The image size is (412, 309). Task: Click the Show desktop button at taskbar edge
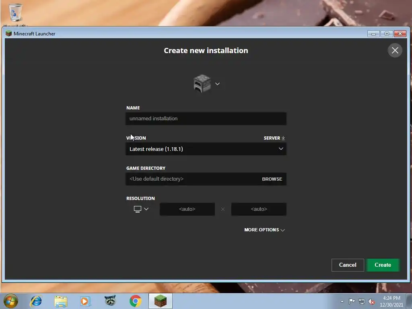tap(409, 301)
